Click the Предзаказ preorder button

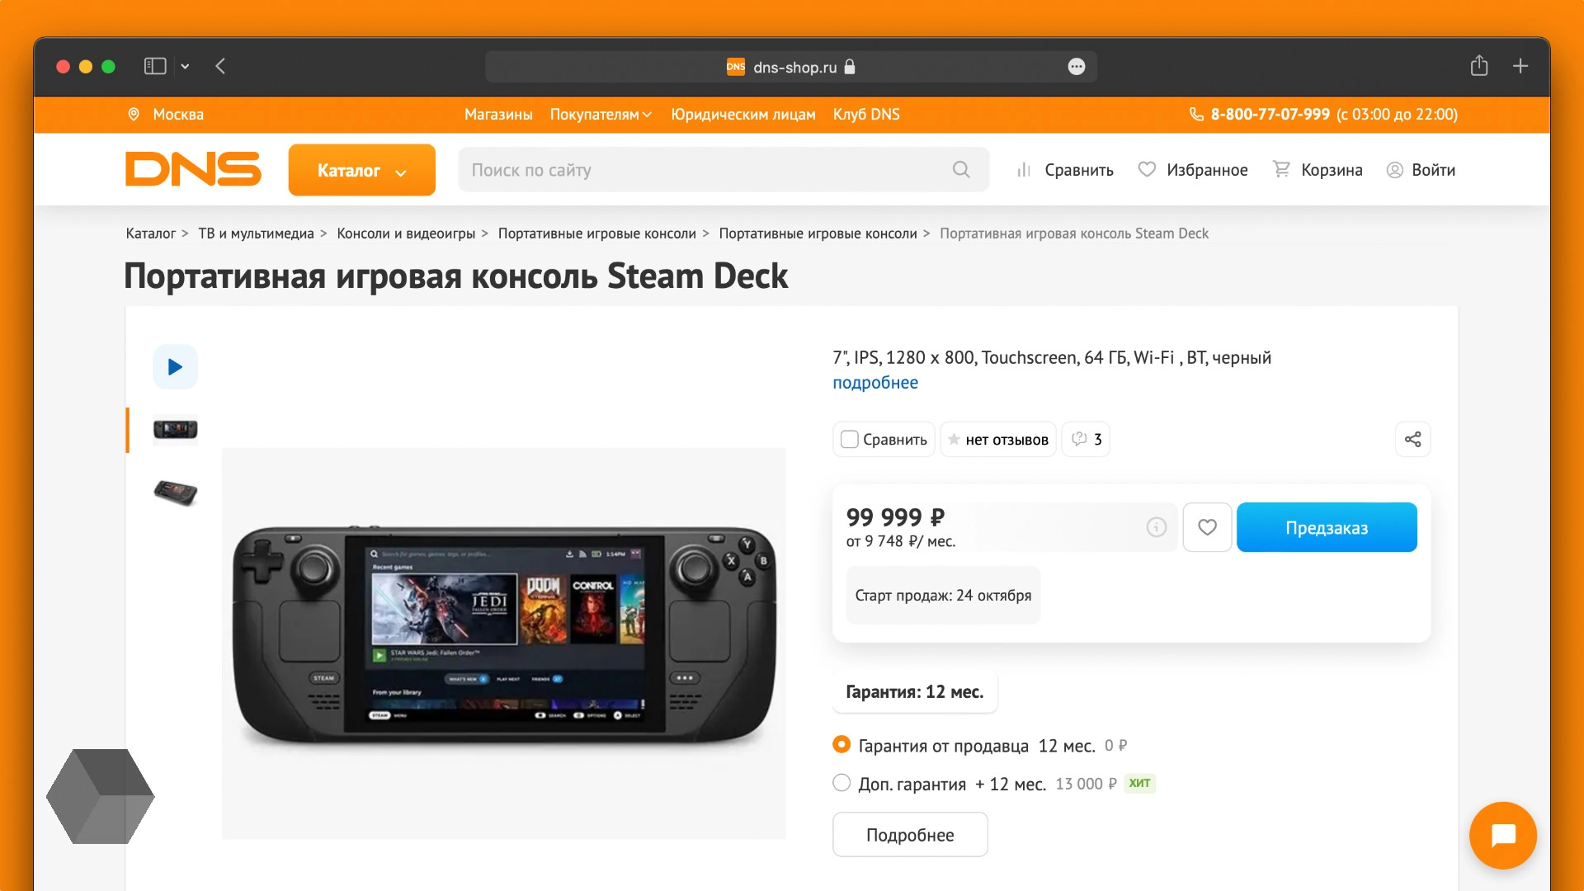(1326, 527)
